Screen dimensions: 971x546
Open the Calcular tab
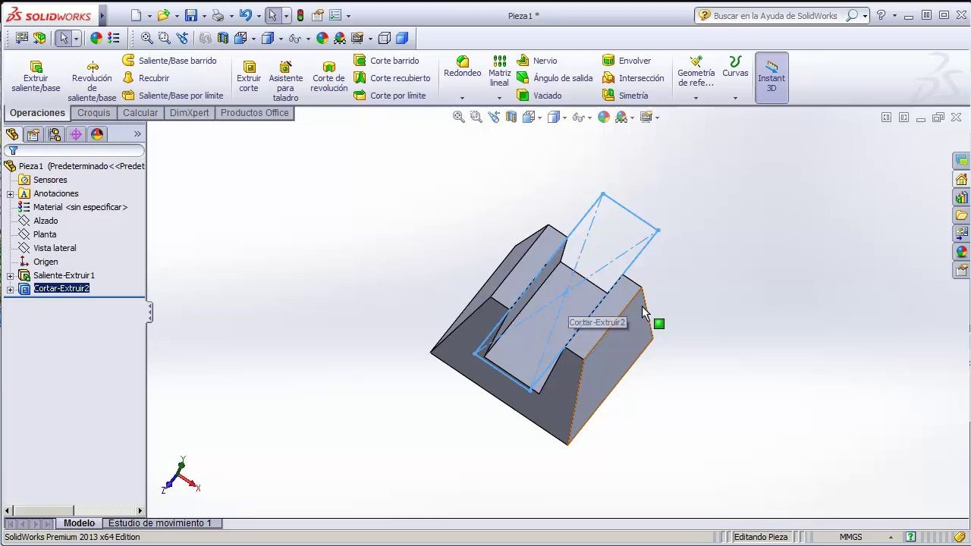(140, 113)
